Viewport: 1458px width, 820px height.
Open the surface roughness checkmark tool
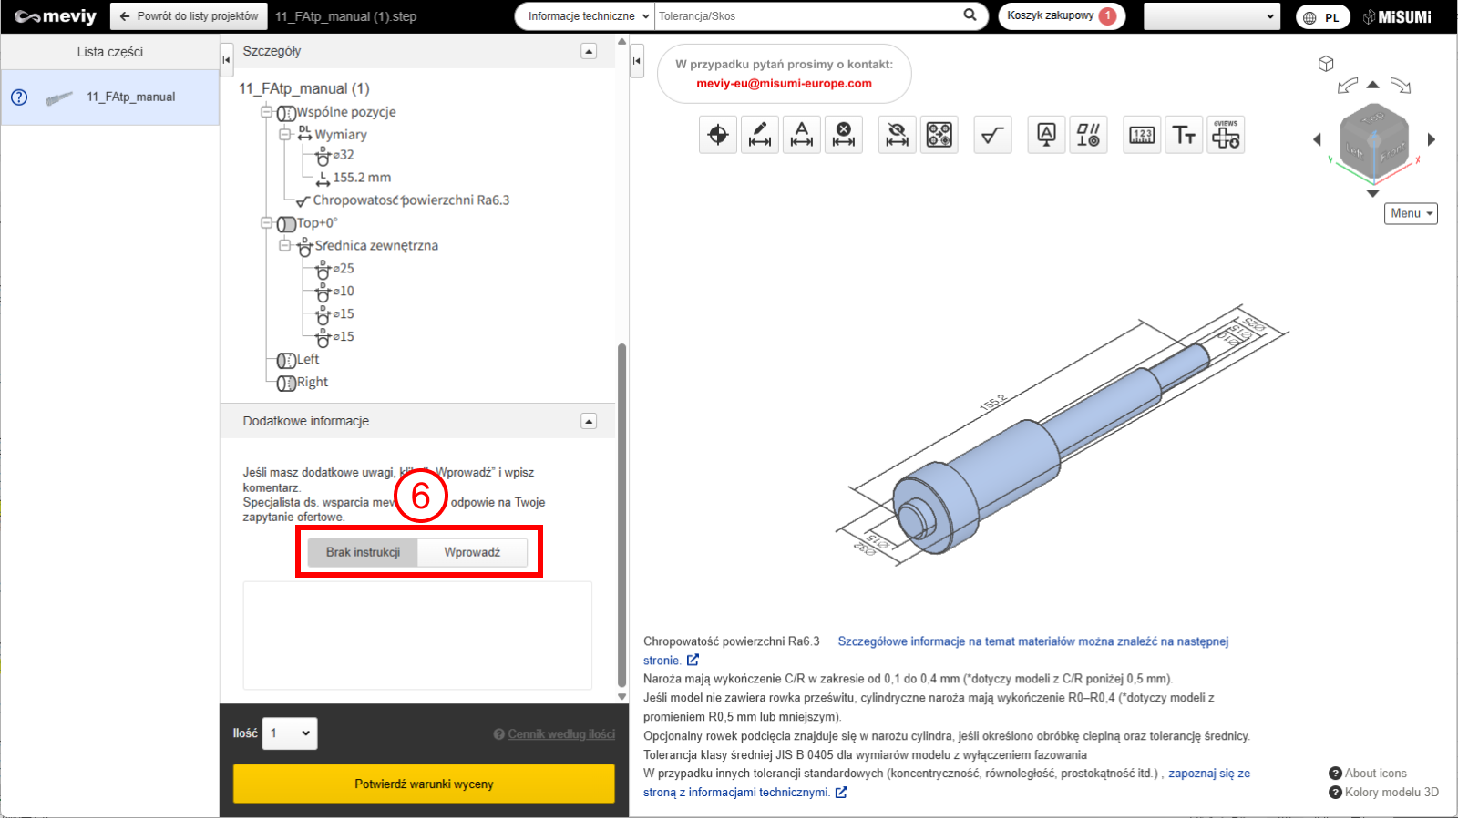point(992,136)
